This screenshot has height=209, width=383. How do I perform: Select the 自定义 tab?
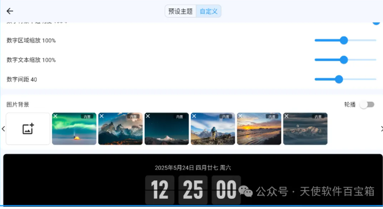coord(209,11)
